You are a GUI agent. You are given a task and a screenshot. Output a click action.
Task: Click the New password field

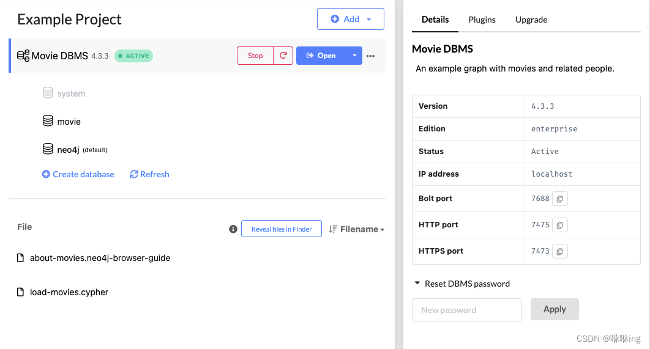[x=467, y=310]
